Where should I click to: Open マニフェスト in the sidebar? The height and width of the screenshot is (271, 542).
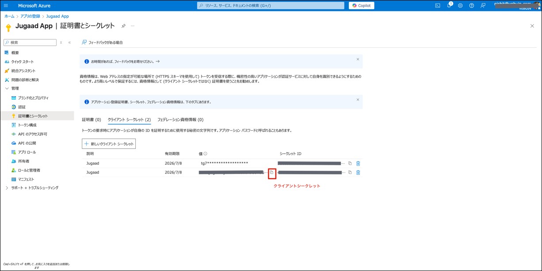click(x=26, y=179)
